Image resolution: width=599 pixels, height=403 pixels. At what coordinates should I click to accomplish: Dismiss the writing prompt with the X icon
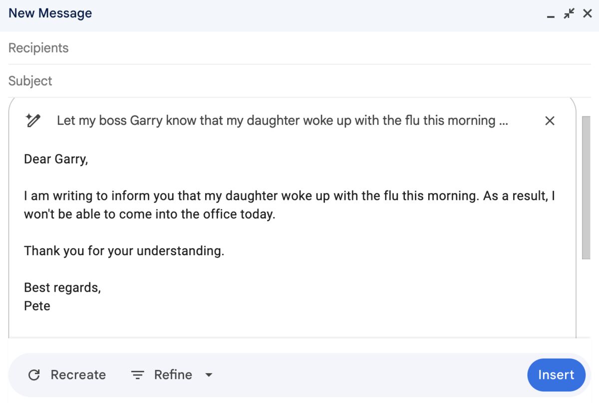[x=550, y=121]
